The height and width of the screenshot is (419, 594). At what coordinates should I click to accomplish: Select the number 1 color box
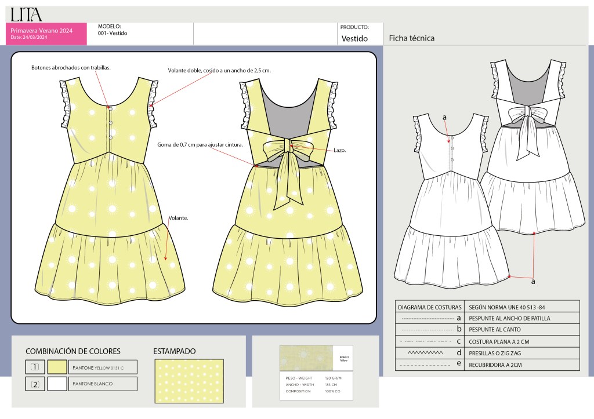pos(34,367)
